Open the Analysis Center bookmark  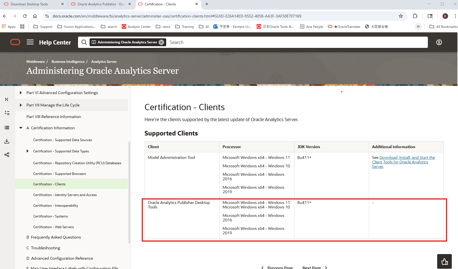[136, 26]
